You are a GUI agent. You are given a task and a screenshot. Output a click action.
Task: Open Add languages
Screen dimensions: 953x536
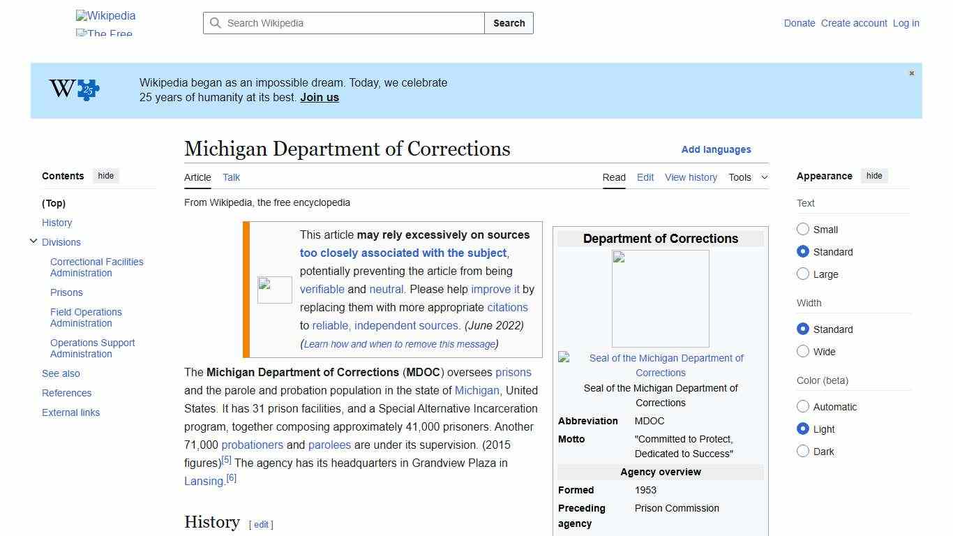pos(716,149)
